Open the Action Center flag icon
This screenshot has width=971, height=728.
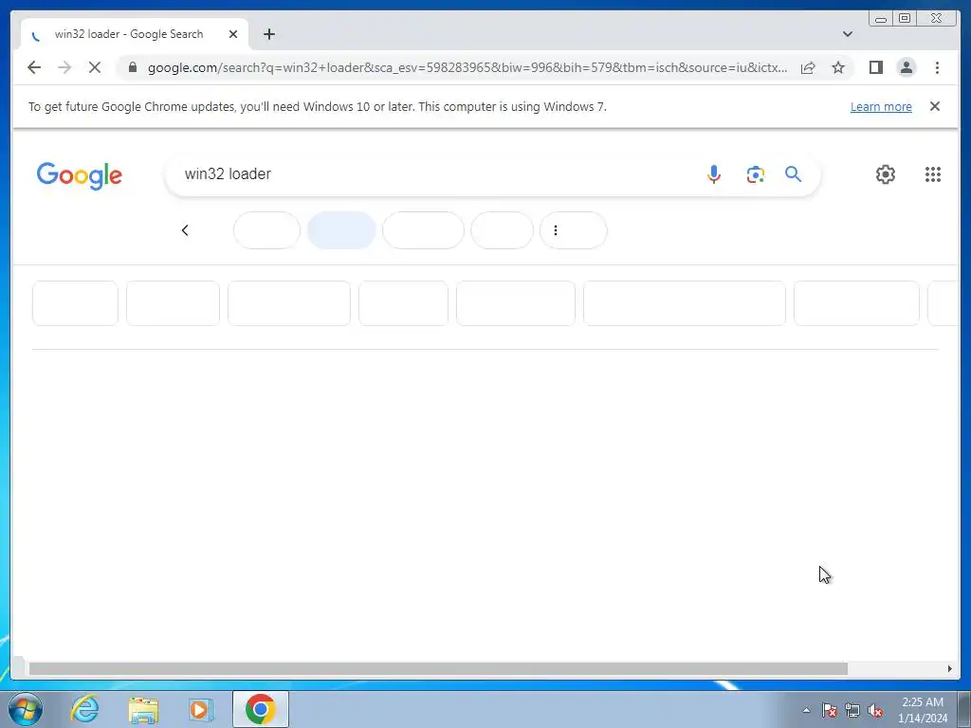(x=829, y=710)
